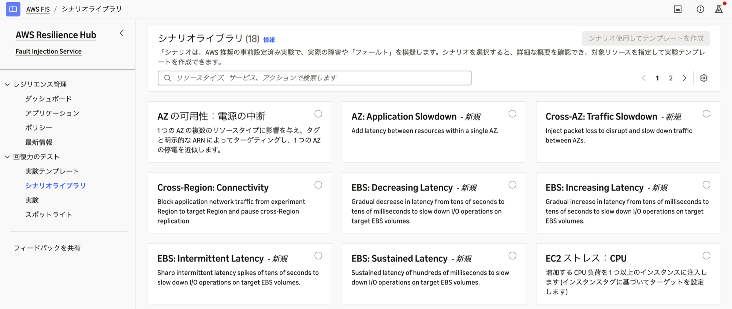Go to page 2 of scenarios
732x309 pixels.
(x=671, y=78)
